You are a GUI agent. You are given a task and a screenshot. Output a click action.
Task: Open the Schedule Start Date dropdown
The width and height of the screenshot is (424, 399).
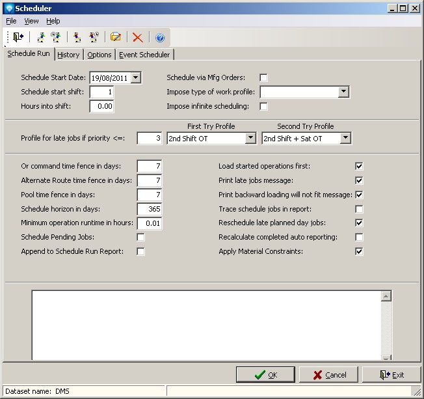click(135, 78)
